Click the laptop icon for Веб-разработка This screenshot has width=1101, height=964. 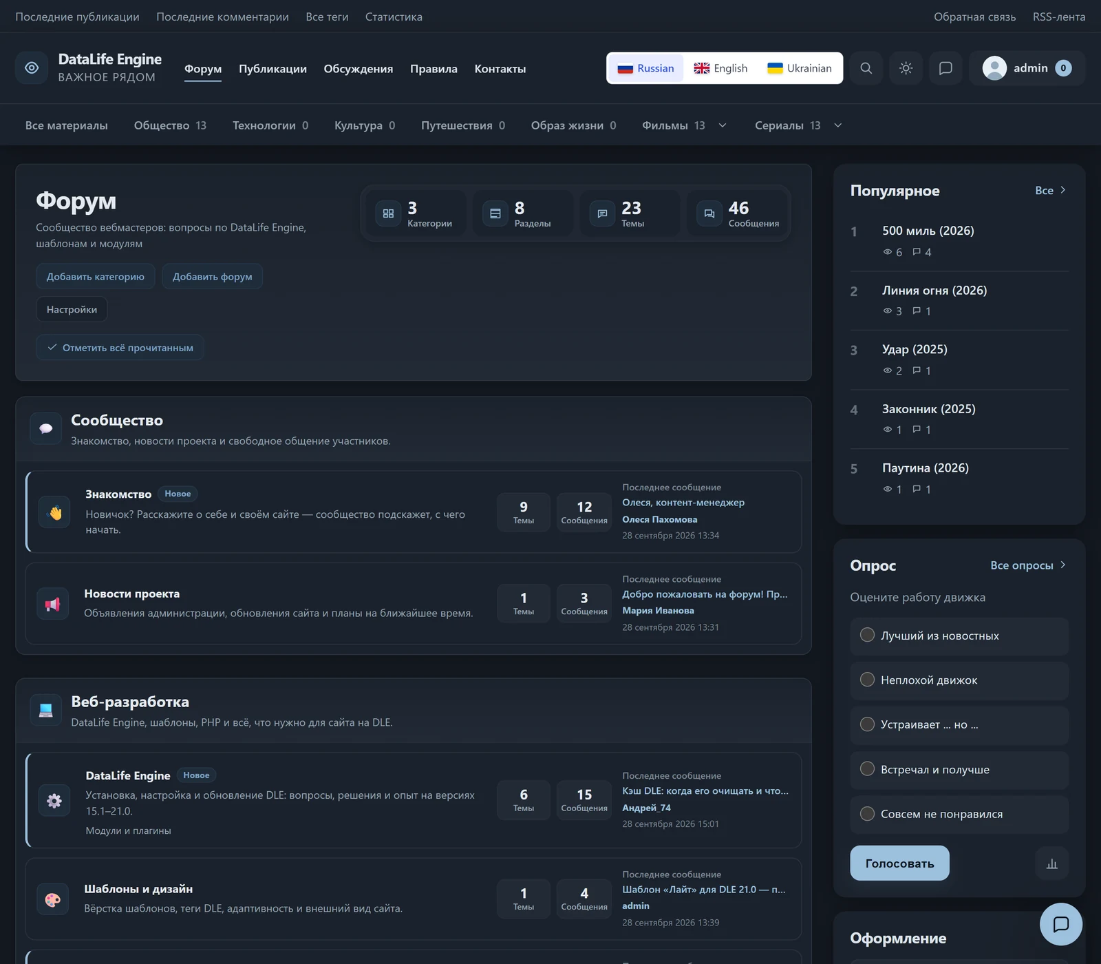coord(46,710)
